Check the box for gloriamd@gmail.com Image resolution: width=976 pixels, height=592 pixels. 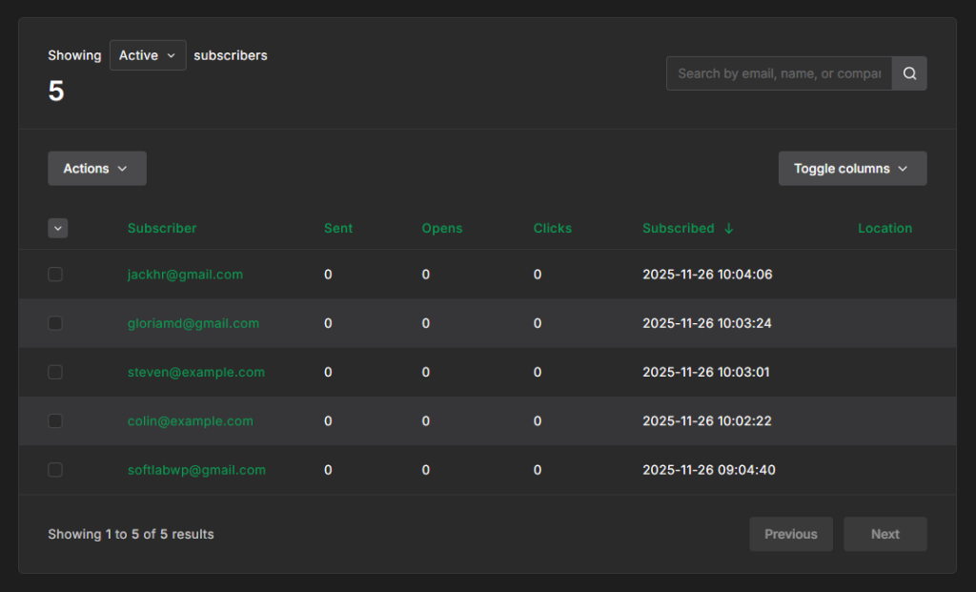tap(55, 323)
